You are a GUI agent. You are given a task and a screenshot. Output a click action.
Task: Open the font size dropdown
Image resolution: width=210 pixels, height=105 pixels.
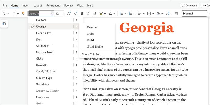63,13
